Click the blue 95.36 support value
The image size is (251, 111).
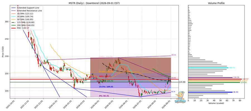point(173,92)
